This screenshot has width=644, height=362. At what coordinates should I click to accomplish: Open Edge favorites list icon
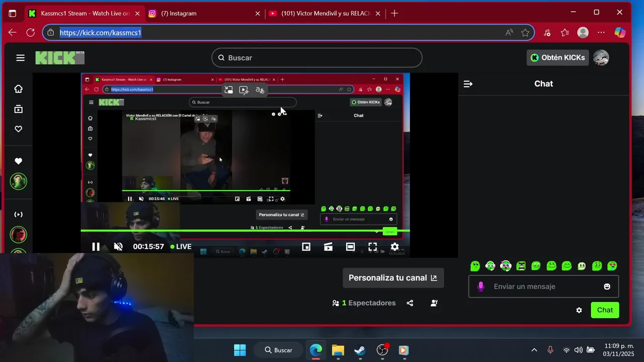point(565,33)
